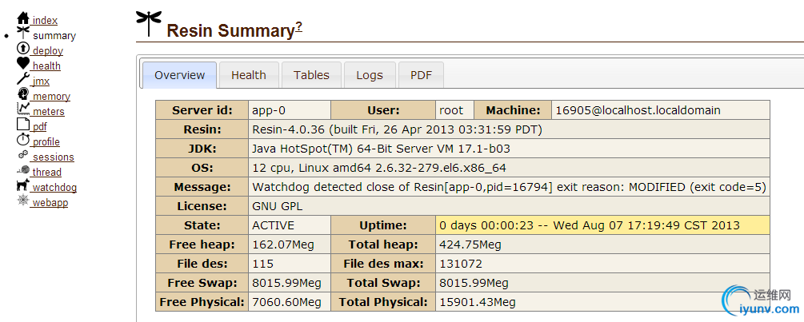804x322 pixels.
Task: Select the Logs tab
Action: (370, 75)
